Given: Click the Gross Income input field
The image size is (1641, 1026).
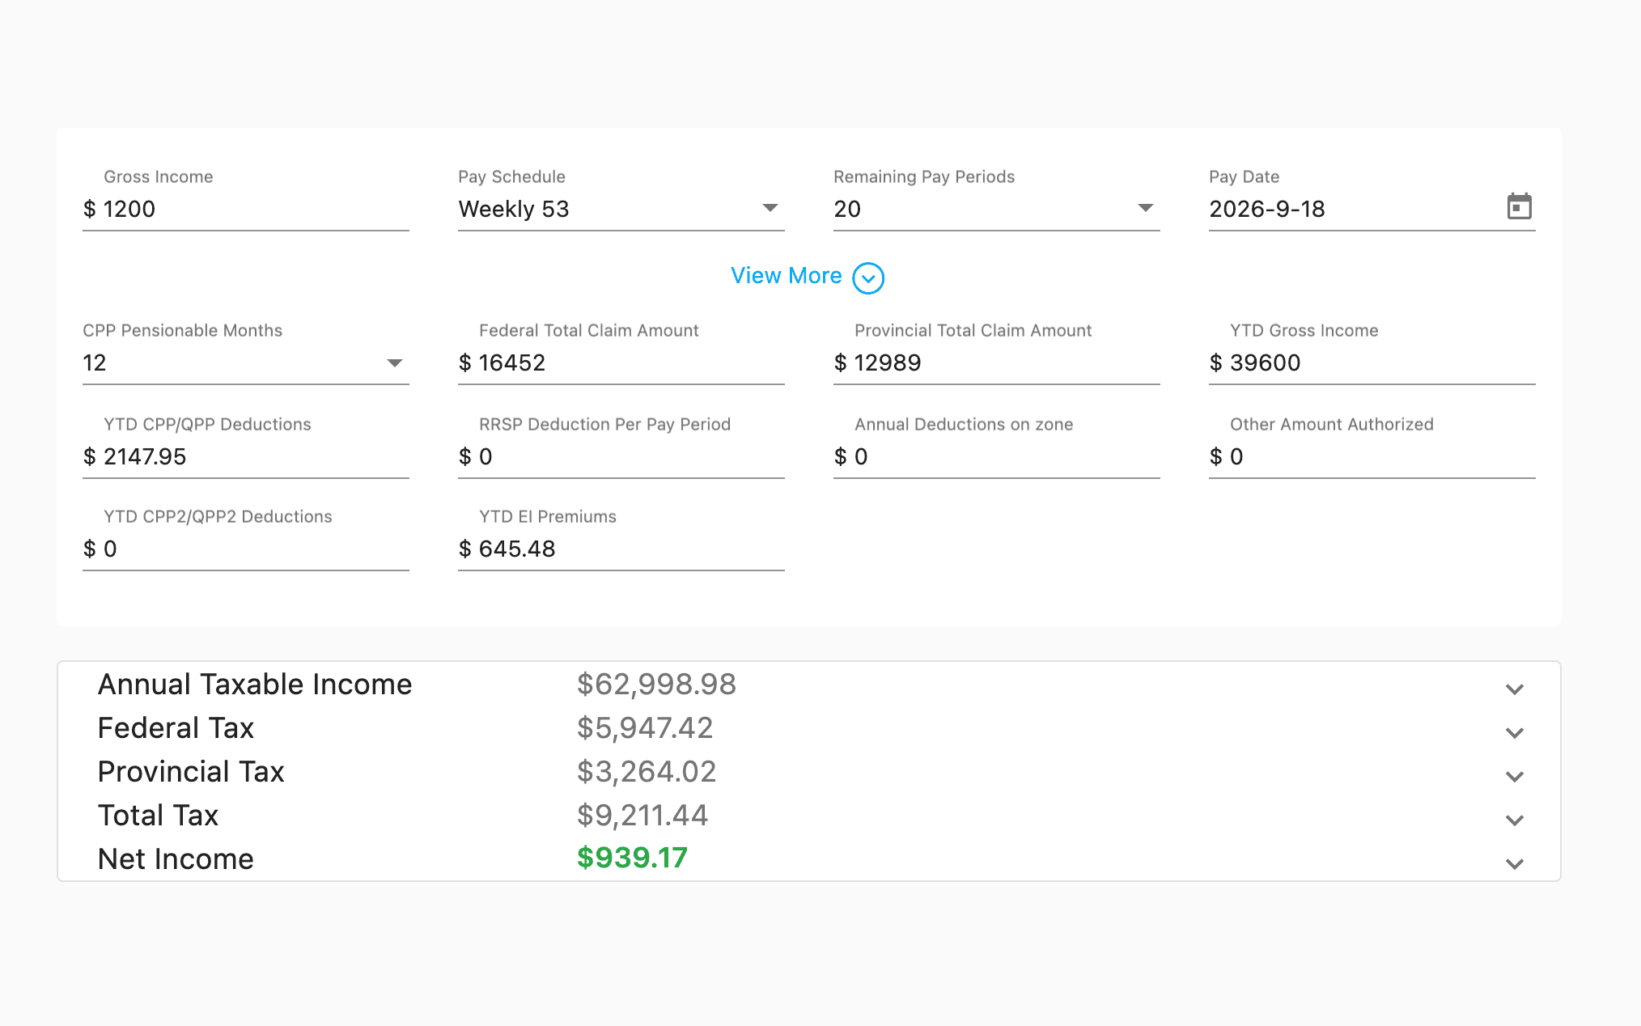Looking at the screenshot, I should click(245, 209).
